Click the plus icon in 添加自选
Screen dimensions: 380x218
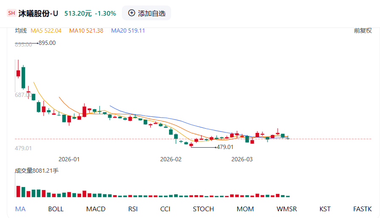tap(131, 13)
